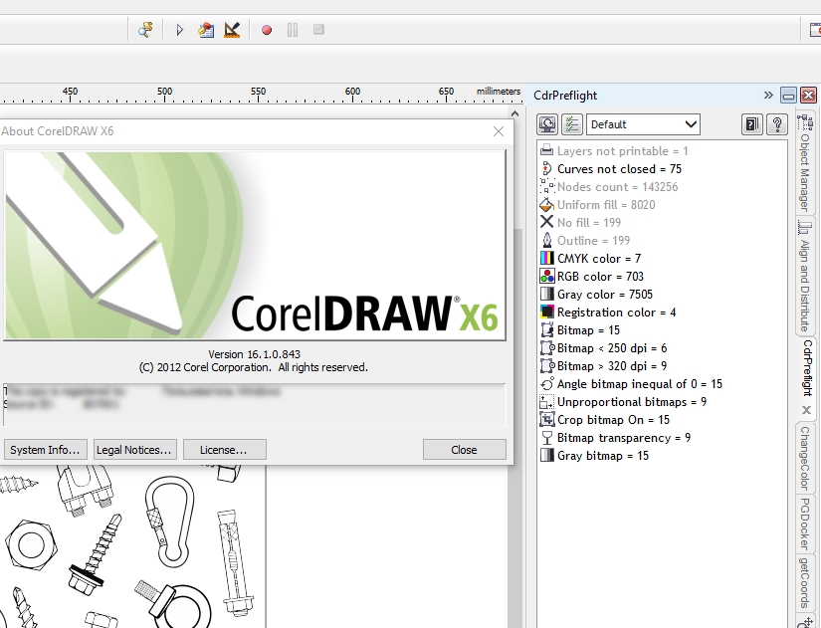Click the macro manager icon in toolbar
Viewport: 821px width, 628px height.
tap(145, 30)
